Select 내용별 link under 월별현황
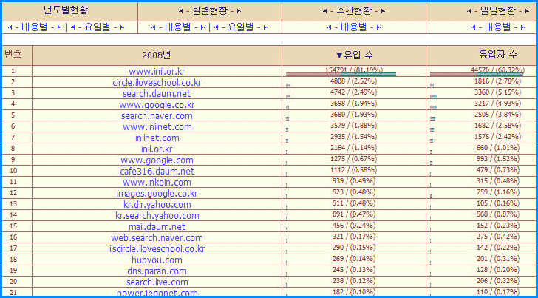The height and width of the screenshot is (298, 538). tap(178, 27)
